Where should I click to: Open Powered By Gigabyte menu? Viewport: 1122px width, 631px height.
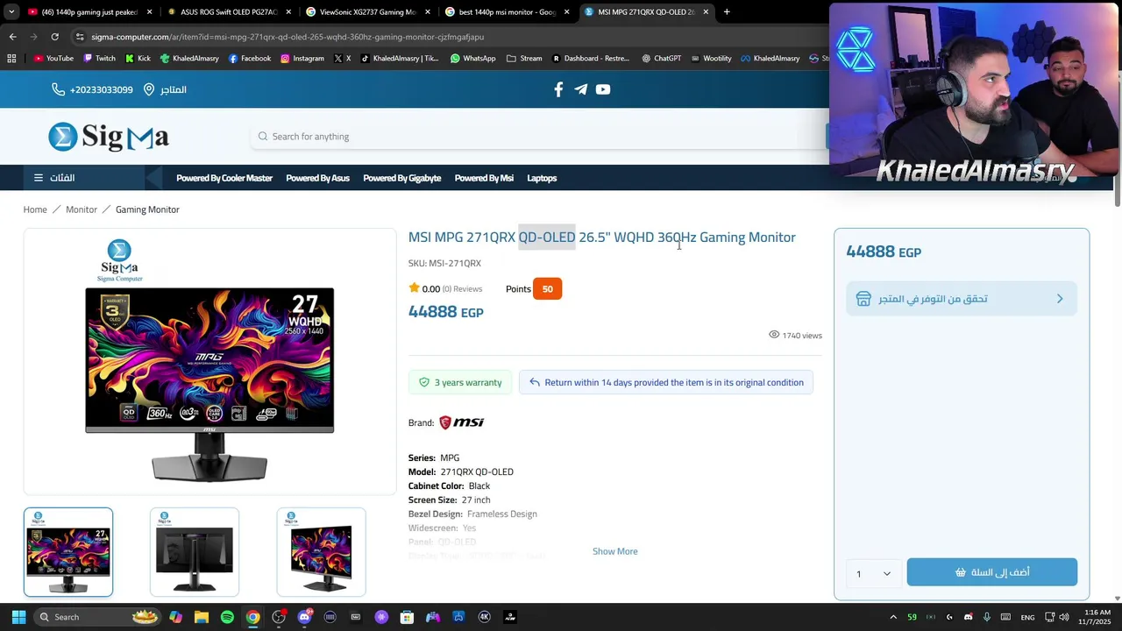pyautogui.click(x=401, y=178)
